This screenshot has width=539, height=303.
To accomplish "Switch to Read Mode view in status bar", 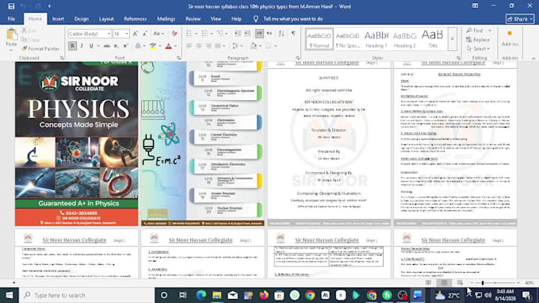I will coord(428,282).
